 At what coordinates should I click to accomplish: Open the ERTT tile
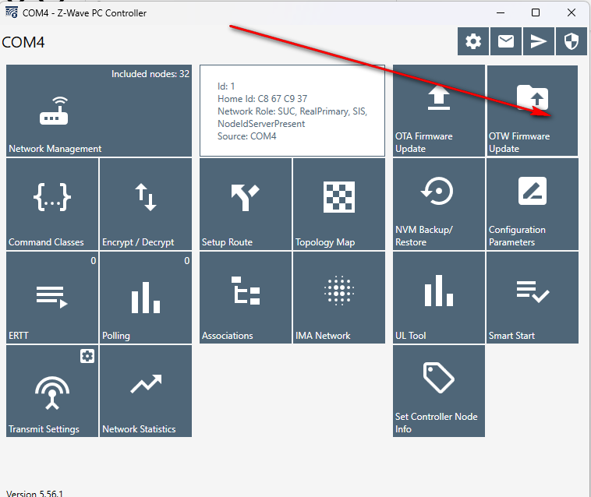point(52,298)
